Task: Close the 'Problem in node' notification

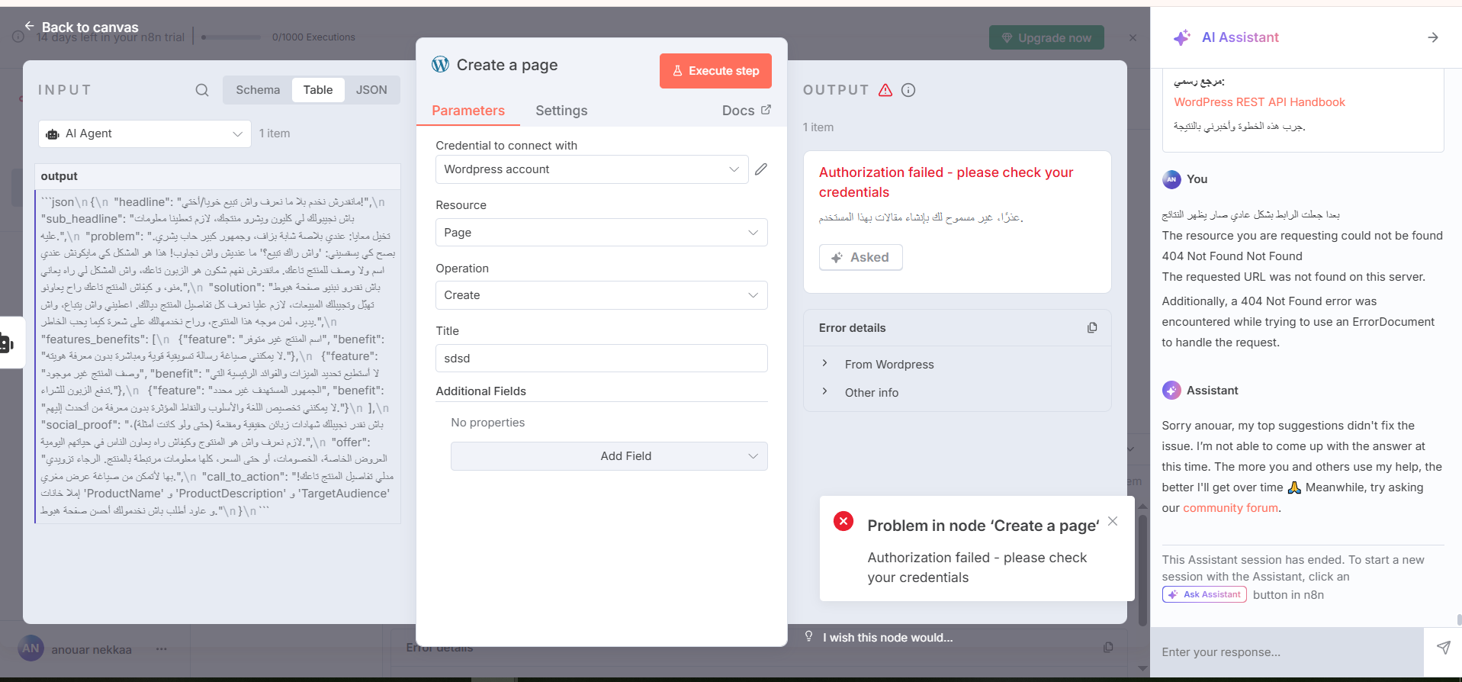Action: [x=1113, y=521]
